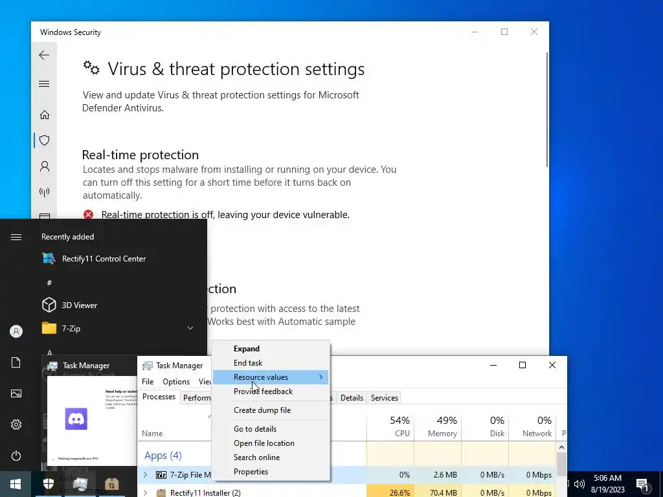Switch to the Details tab
663x497 pixels.
click(352, 398)
